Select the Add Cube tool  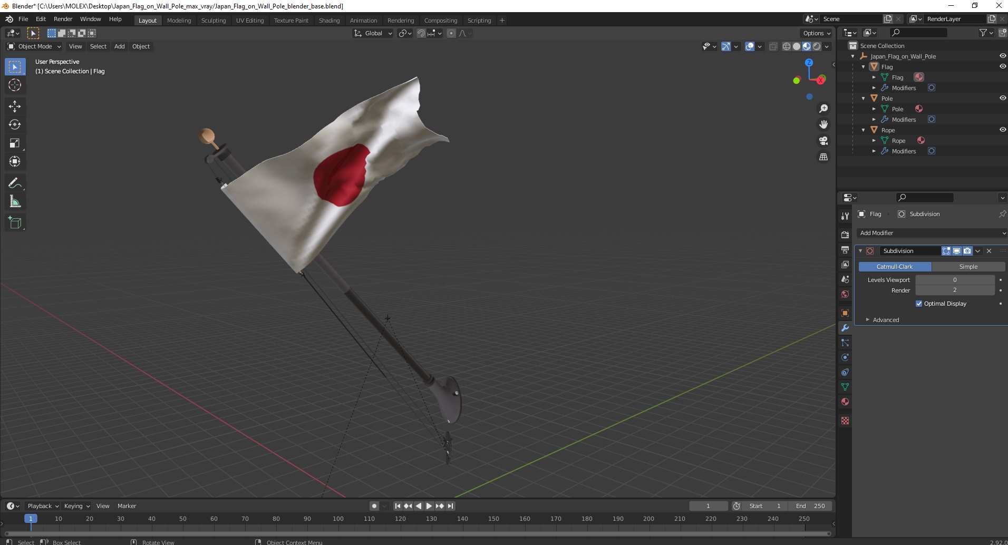15,223
